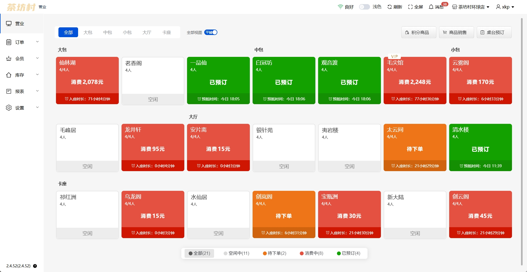Open the 剑云阁 table consuming 45元

pyautogui.click(x=481, y=215)
